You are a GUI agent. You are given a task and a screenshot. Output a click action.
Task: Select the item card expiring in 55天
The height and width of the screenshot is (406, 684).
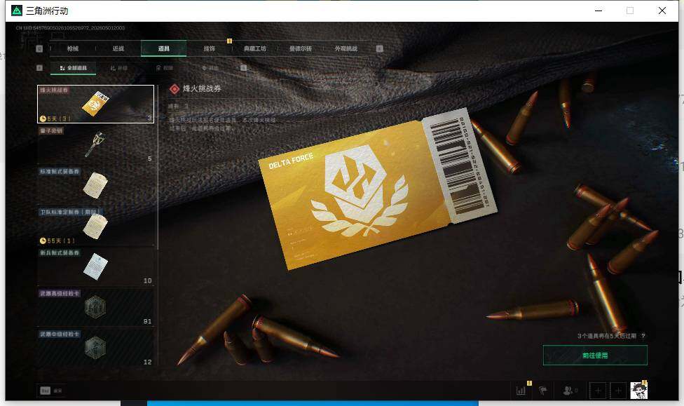point(95,226)
